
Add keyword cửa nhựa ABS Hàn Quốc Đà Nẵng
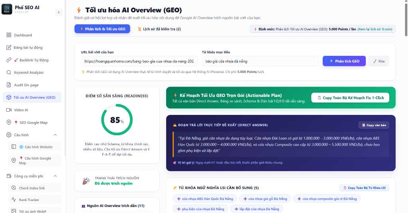click(x=205, y=199)
